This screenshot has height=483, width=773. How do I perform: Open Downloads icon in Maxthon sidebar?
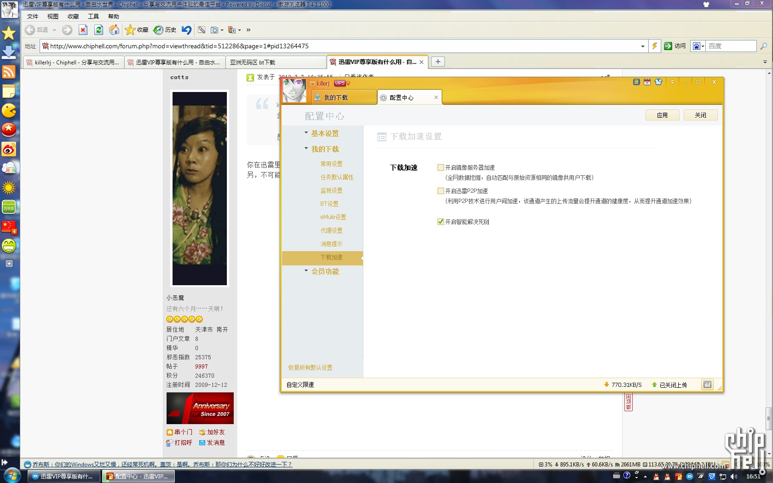pyautogui.click(x=9, y=52)
